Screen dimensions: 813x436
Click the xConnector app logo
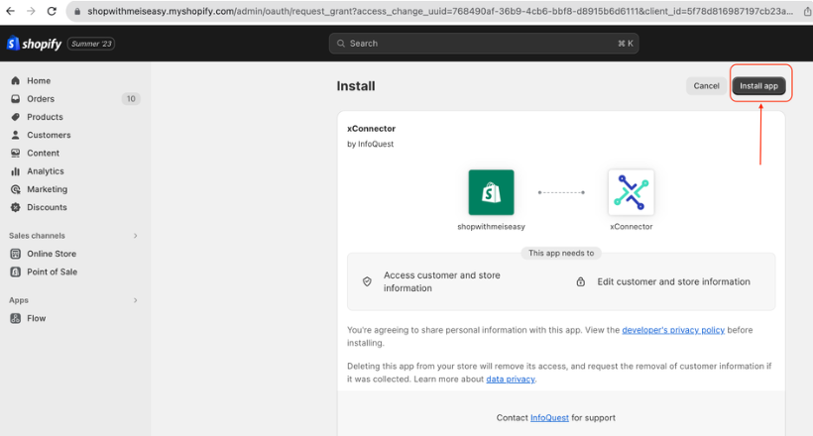pos(631,192)
